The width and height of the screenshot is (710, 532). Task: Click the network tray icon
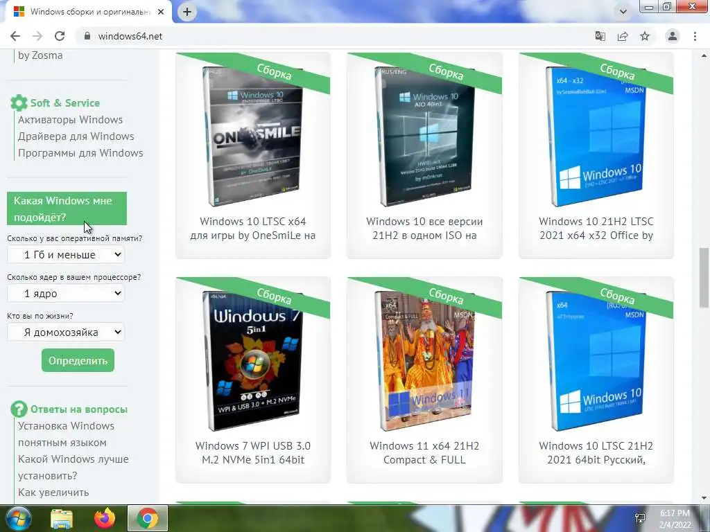tap(640, 518)
